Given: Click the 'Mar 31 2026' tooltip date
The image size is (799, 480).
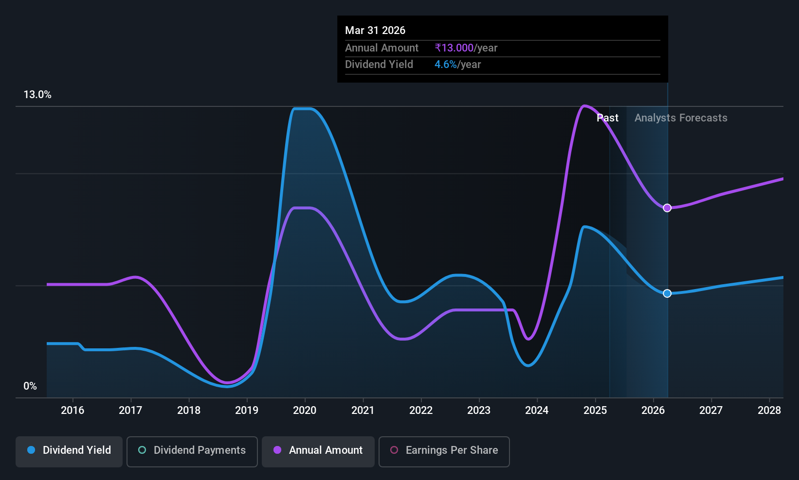Looking at the screenshot, I should tap(375, 30).
